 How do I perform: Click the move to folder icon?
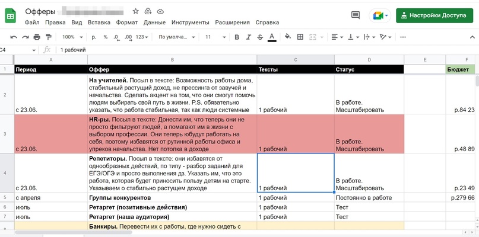click(148, 11)
